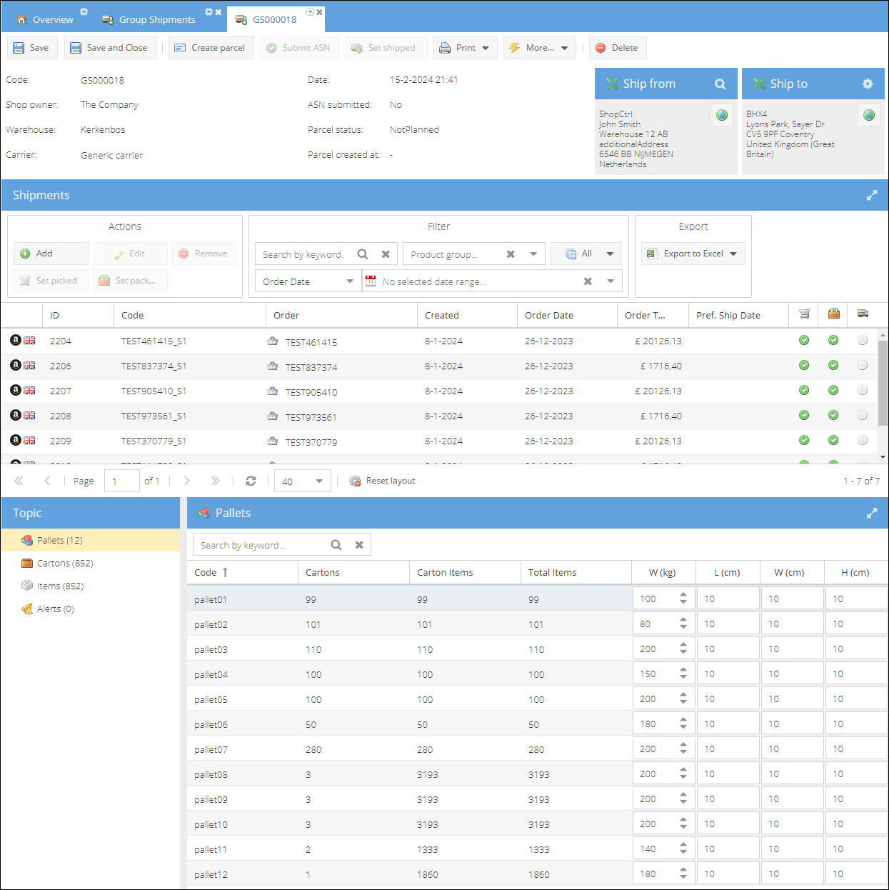Click the picked checkmark for row 2206
The image size is (889, 890).
804,365
